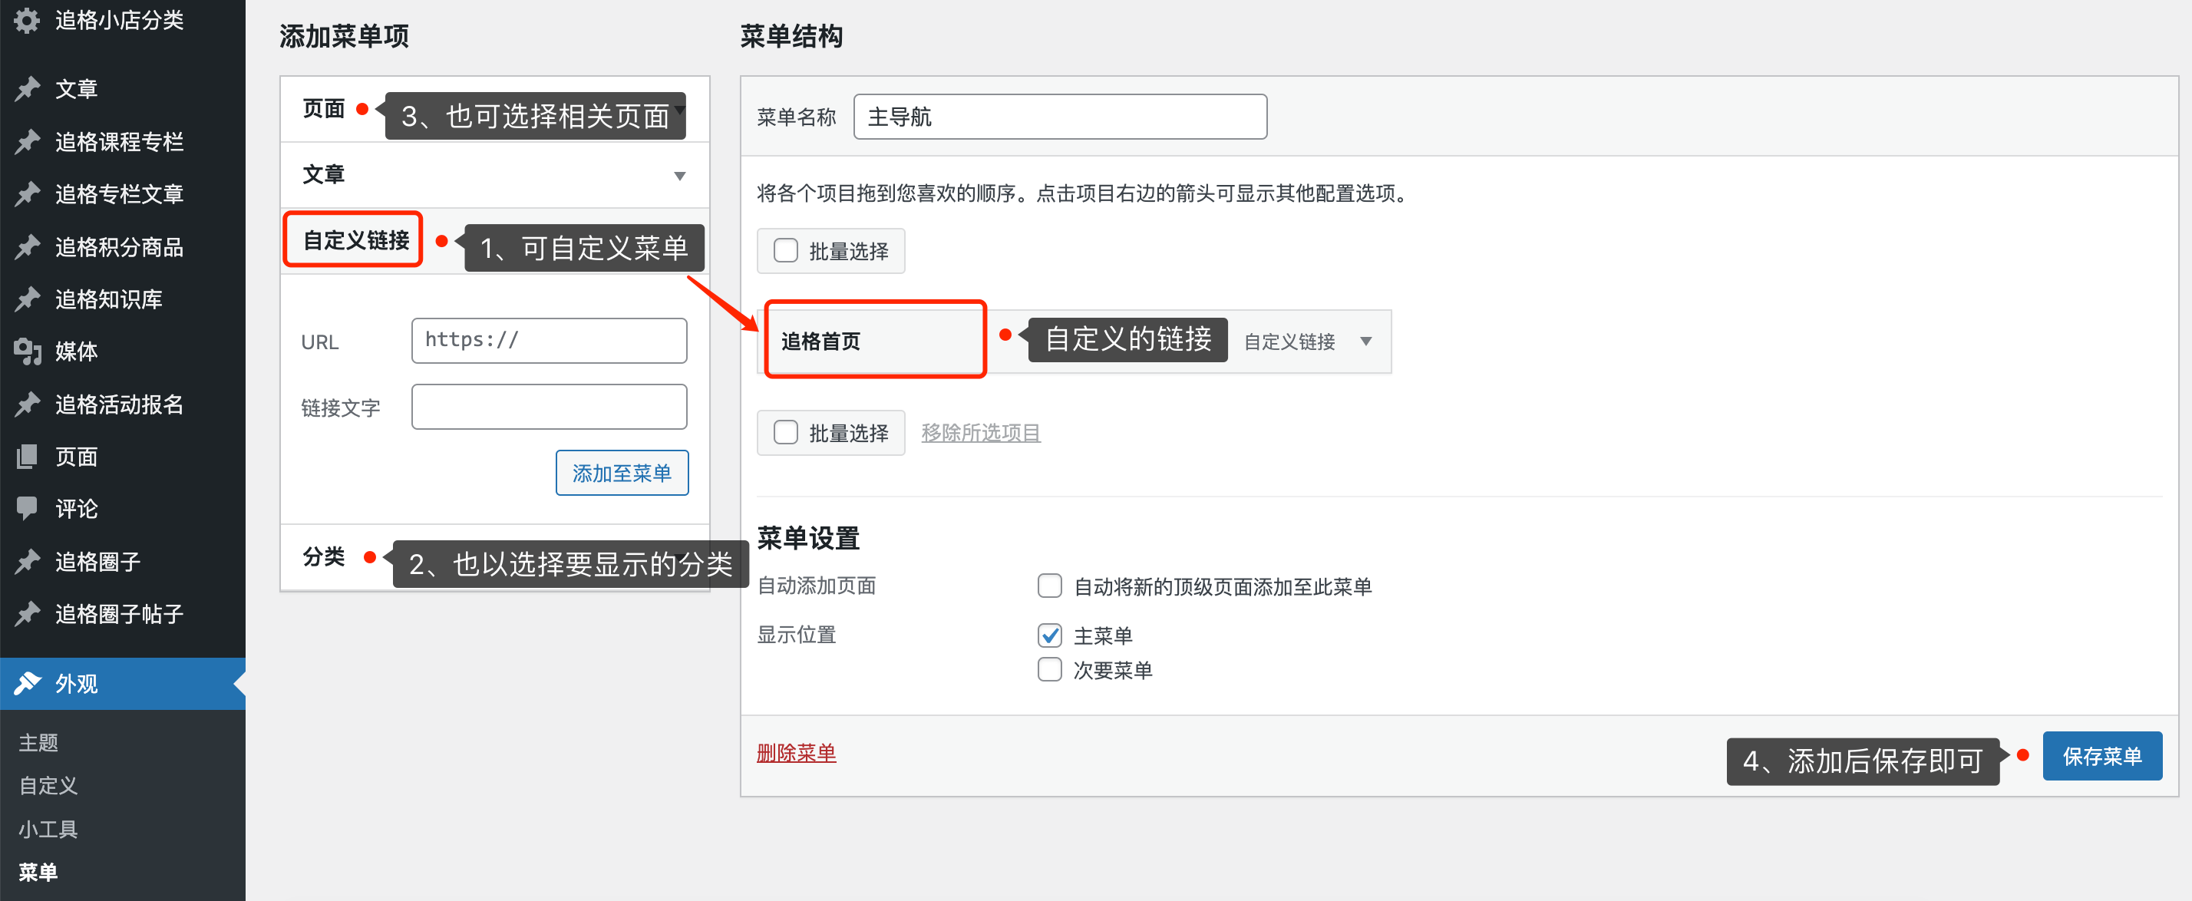Uncheck the 主菜单 display location
Screen dimensions: 2192x901
(x=1049, y=635)
